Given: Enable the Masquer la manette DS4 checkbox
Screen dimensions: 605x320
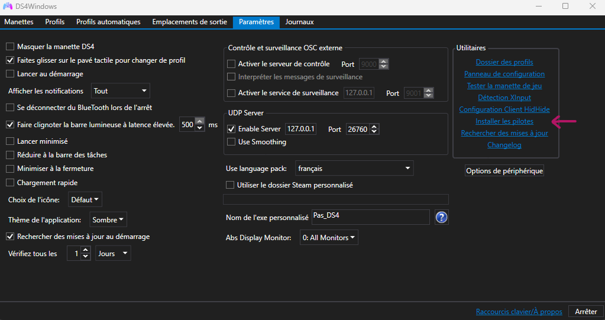Looking at the screenshot, I should pyautogui.click(x=10, y=46).
